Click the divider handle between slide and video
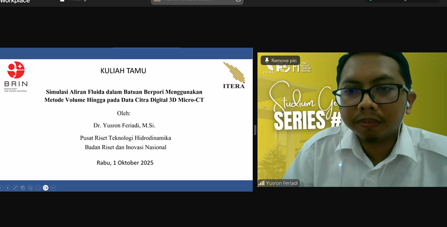 click(x=255, y=130)
